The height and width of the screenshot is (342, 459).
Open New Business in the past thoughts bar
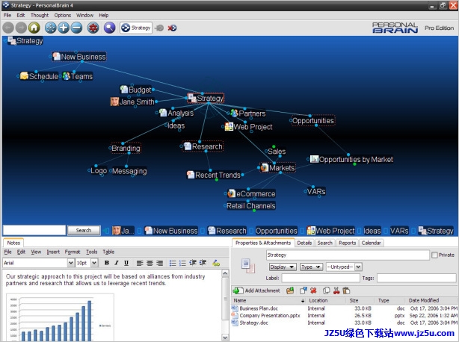pyautogui.click(x=171, y=231)
